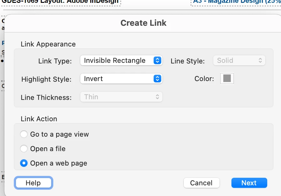Click the Line Style label text
This screenshot has width=281, height=196.
(188, 61)
